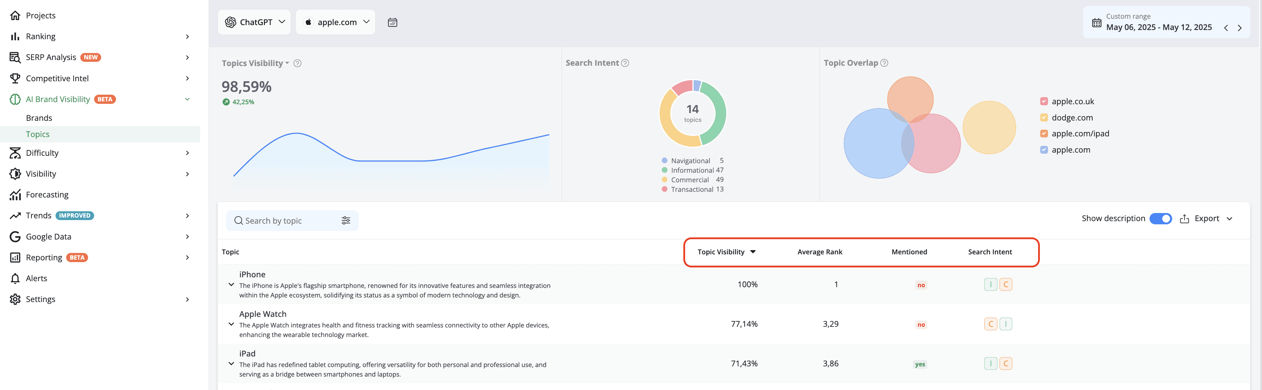Click the Alerts bell icon
The height and width of the screenshot is (390, 1262).
click(x=15, y=278)
